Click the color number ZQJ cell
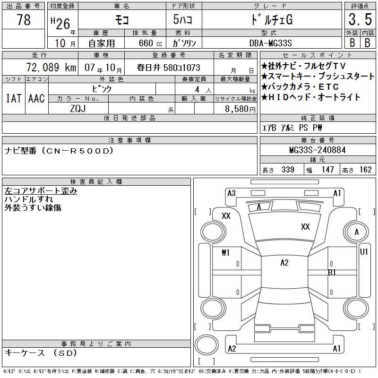 pos(78,109)
